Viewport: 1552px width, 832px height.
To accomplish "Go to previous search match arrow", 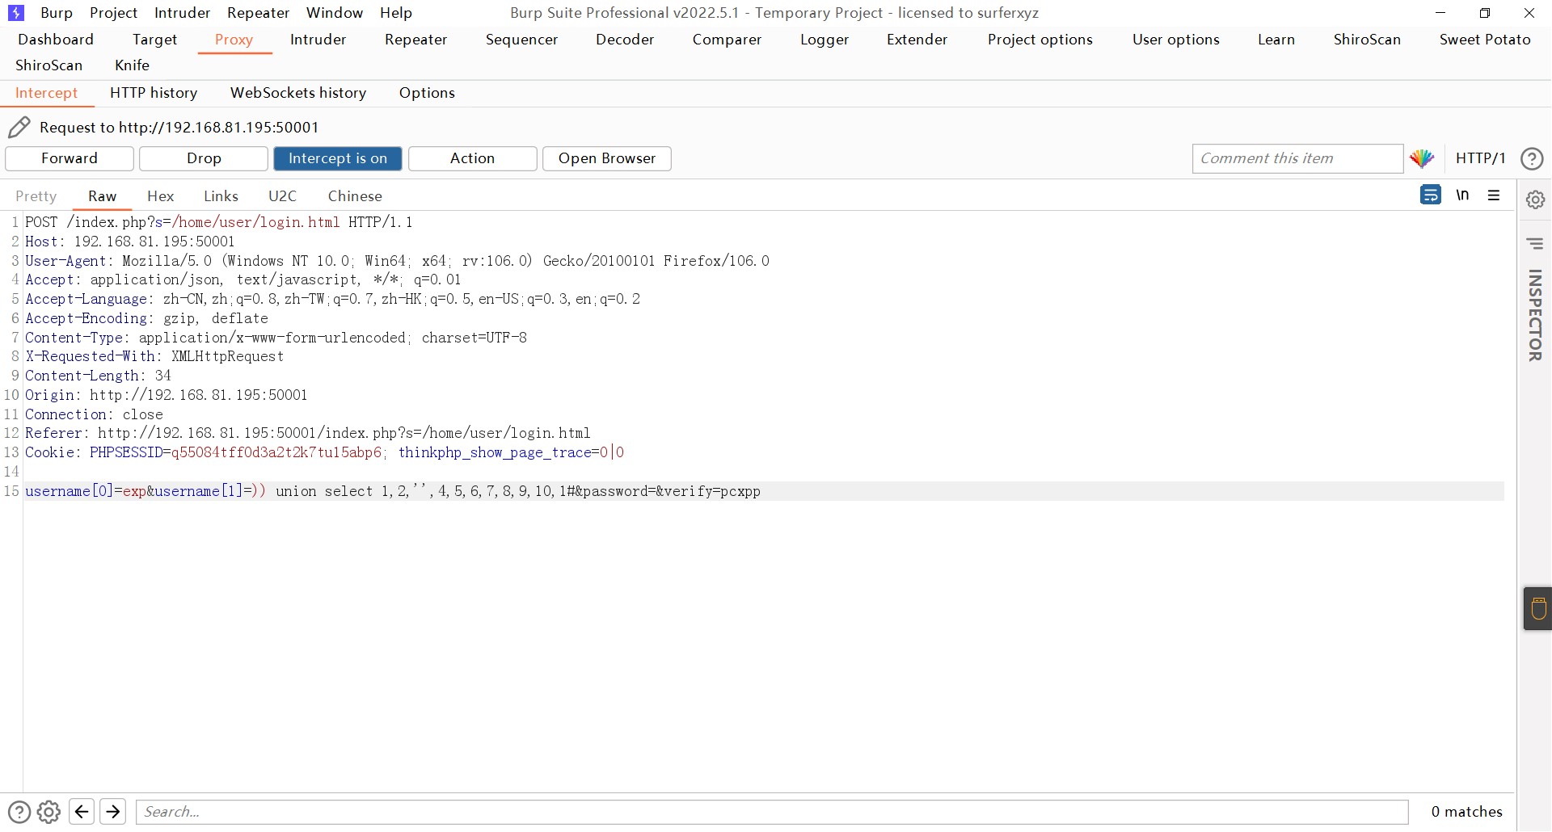I will 82,812.
